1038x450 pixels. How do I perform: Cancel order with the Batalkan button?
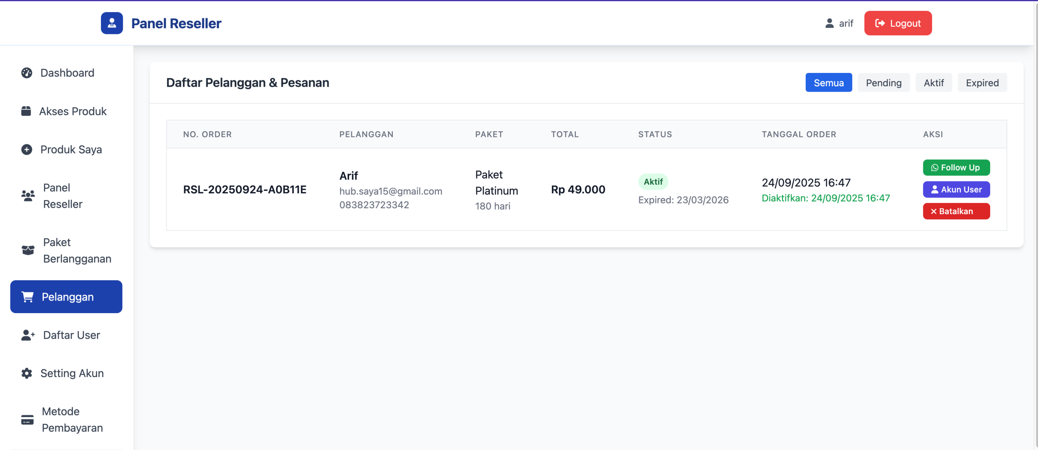click(956, 211)
